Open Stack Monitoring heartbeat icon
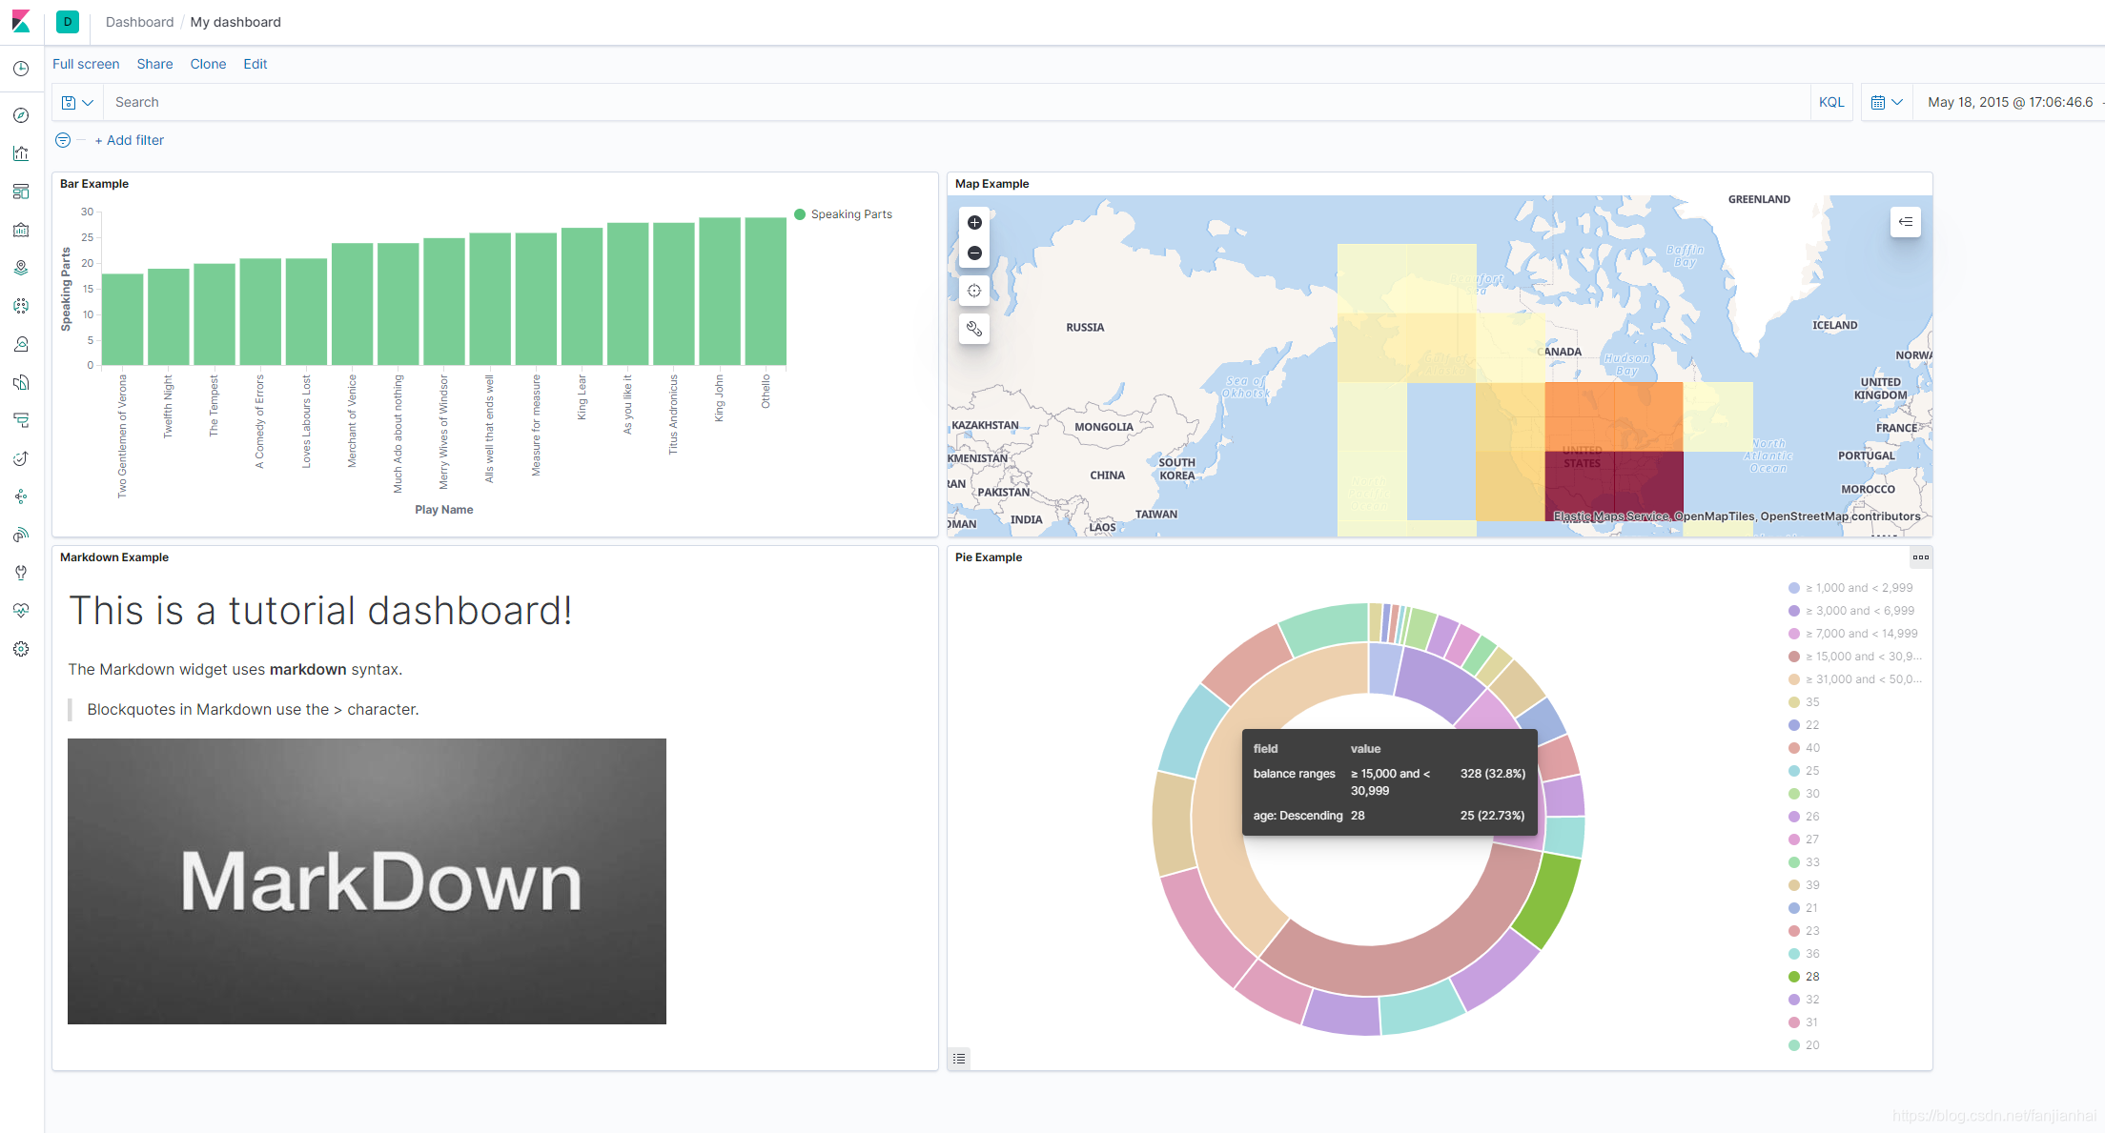The height and width of the screenshot is (1133, 2105). (x=21, y=611)
